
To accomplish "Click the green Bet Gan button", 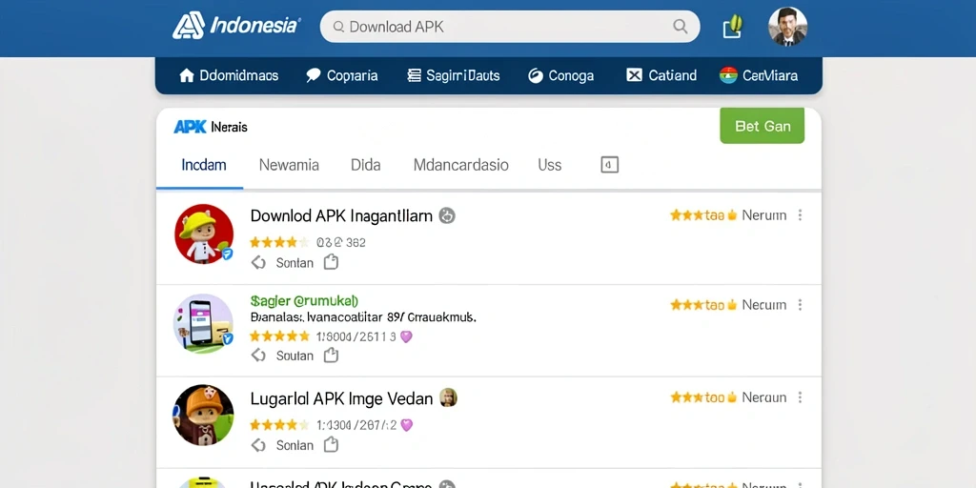I will (762, 126).
